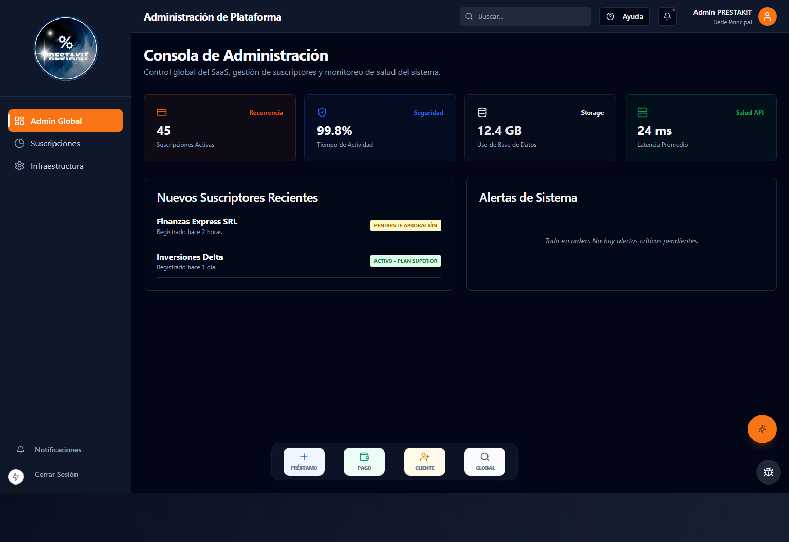The image size is (789, 542).
Task: Click the no critical alerts message
Action: [x=622, y=241]
